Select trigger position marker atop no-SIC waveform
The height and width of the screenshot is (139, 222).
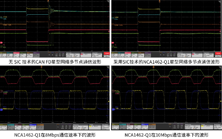pyautogui.click(x=48, y=1)
